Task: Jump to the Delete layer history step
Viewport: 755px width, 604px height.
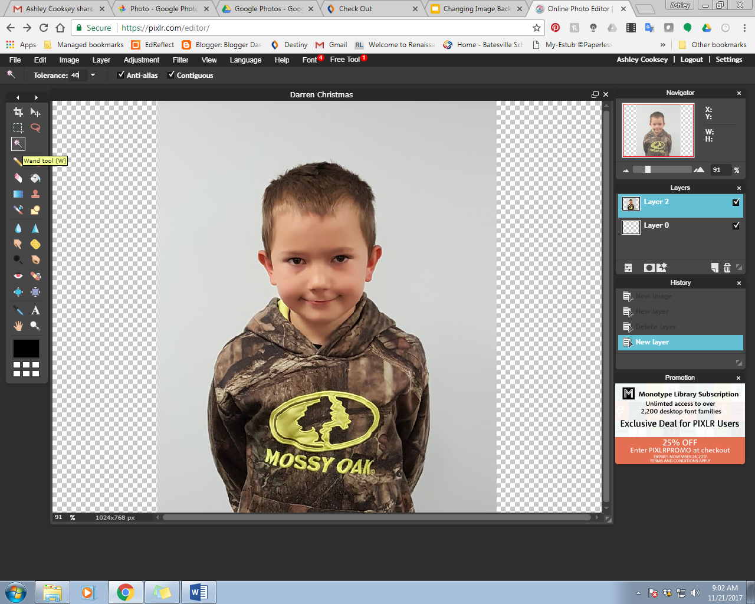Action: (680, 327)
